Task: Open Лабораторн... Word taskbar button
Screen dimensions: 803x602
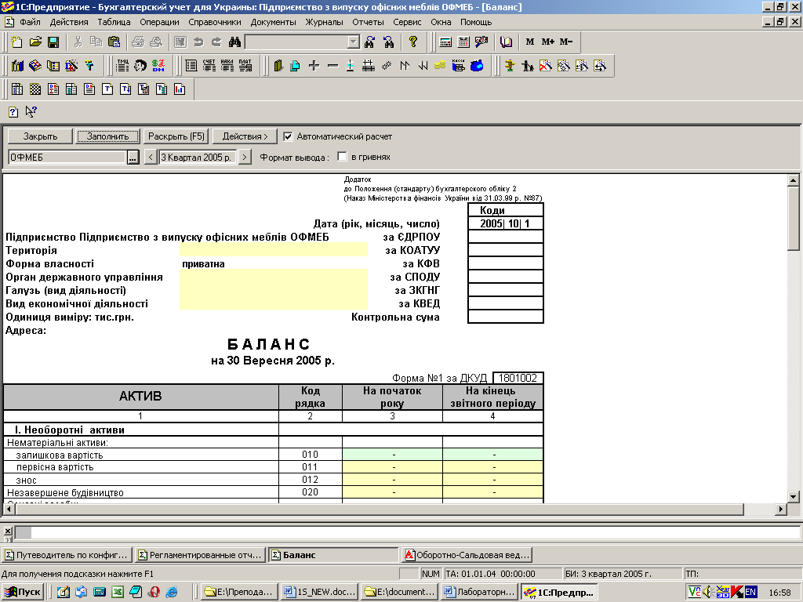Action: click(479, 593)
